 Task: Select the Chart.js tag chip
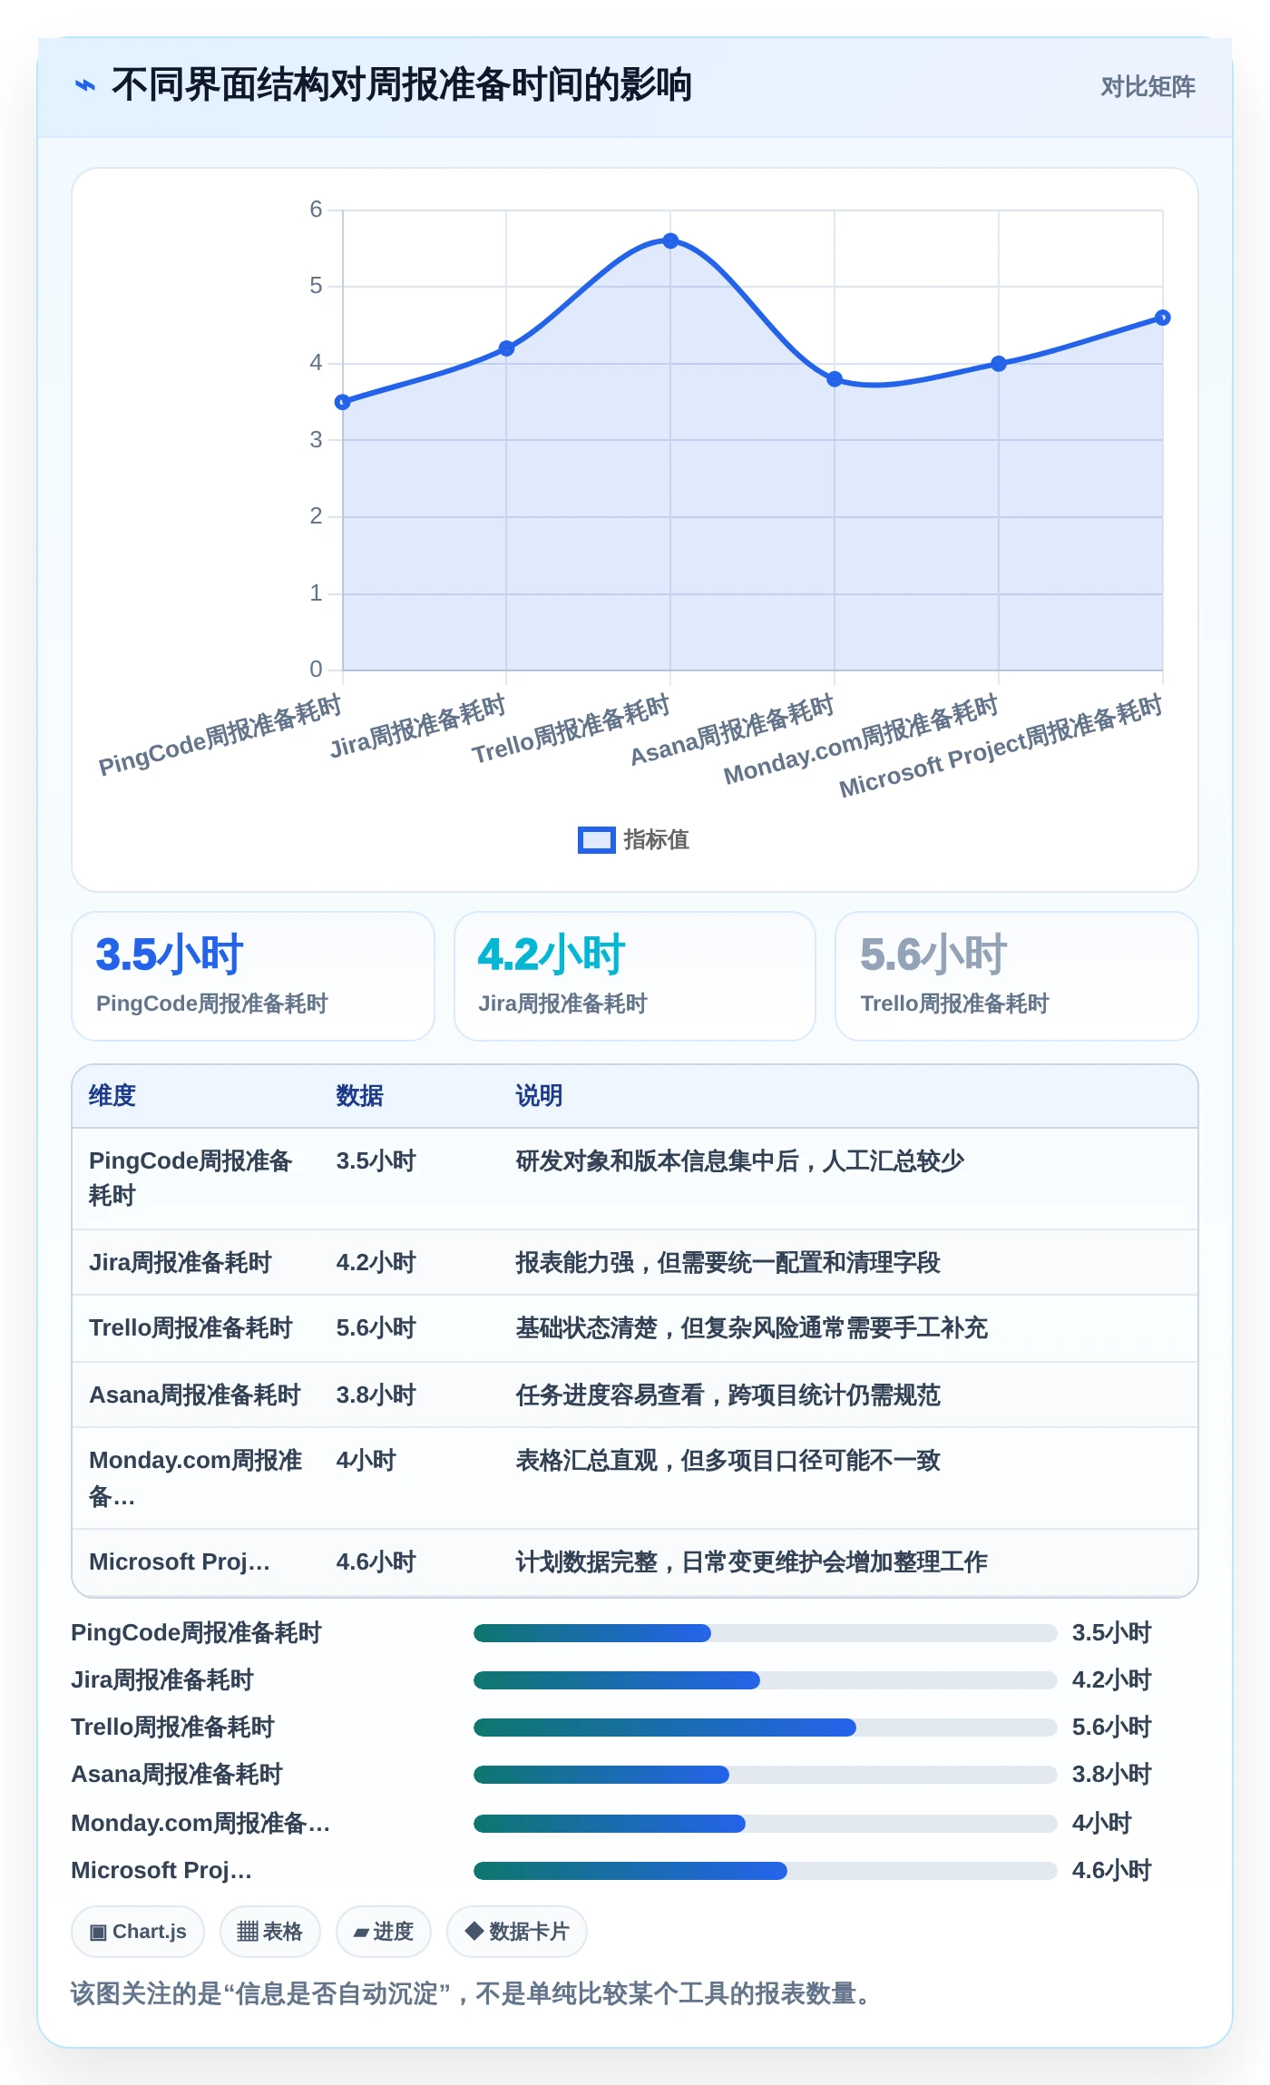click(x=138, y=1932)
